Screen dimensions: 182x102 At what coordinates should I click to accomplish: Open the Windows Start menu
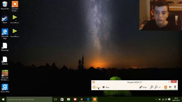3,99
